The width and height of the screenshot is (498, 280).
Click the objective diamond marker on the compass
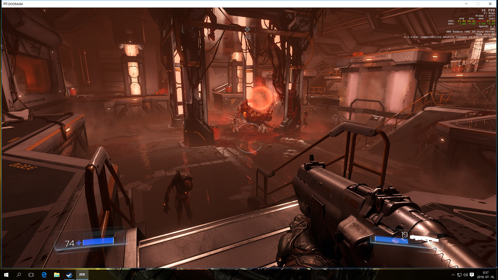pos(247,29)
